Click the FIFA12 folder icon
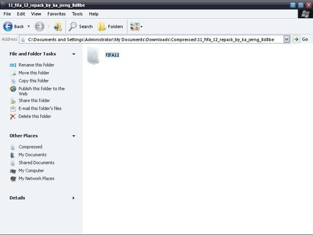313x235 pixels. pyautogui.click(x=93, y=56)
